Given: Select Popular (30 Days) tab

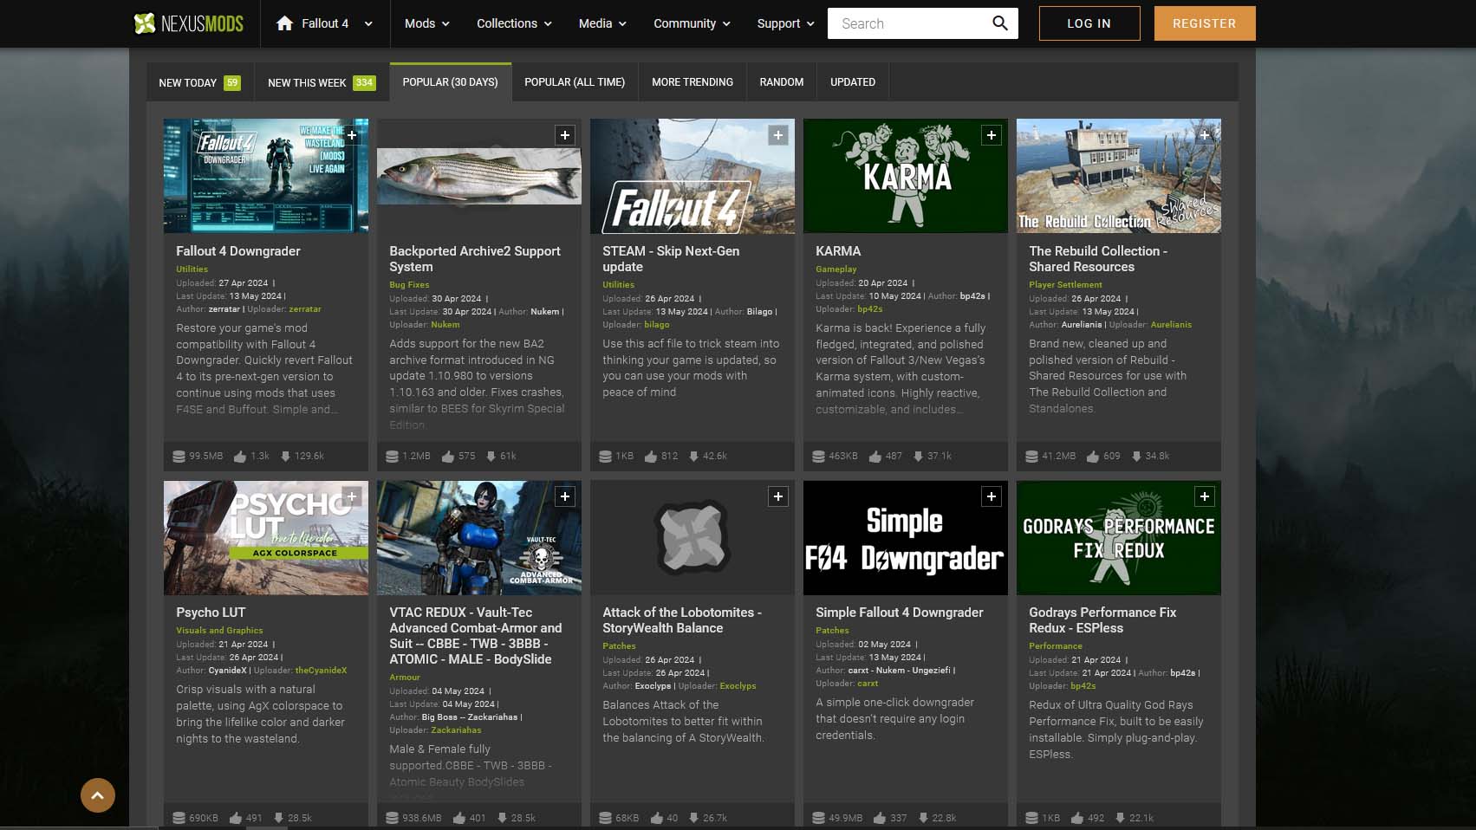Looking at the screenshot, I should [450, 82].
